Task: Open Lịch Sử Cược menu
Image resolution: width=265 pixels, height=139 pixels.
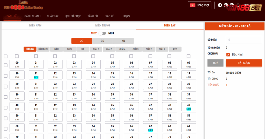Action: [73, 16]
